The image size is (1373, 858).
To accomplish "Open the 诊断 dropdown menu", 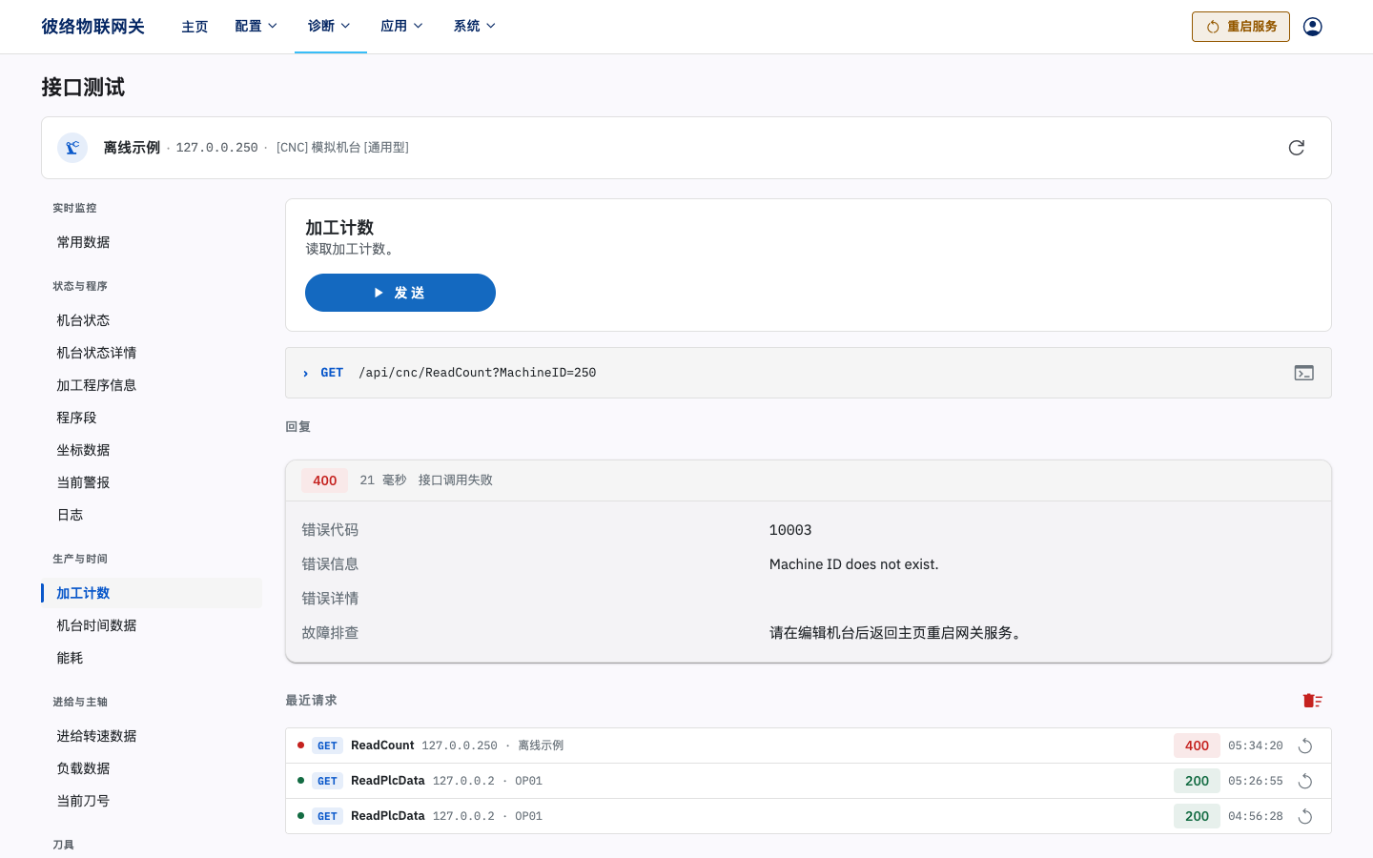I will tap(329, 26).
